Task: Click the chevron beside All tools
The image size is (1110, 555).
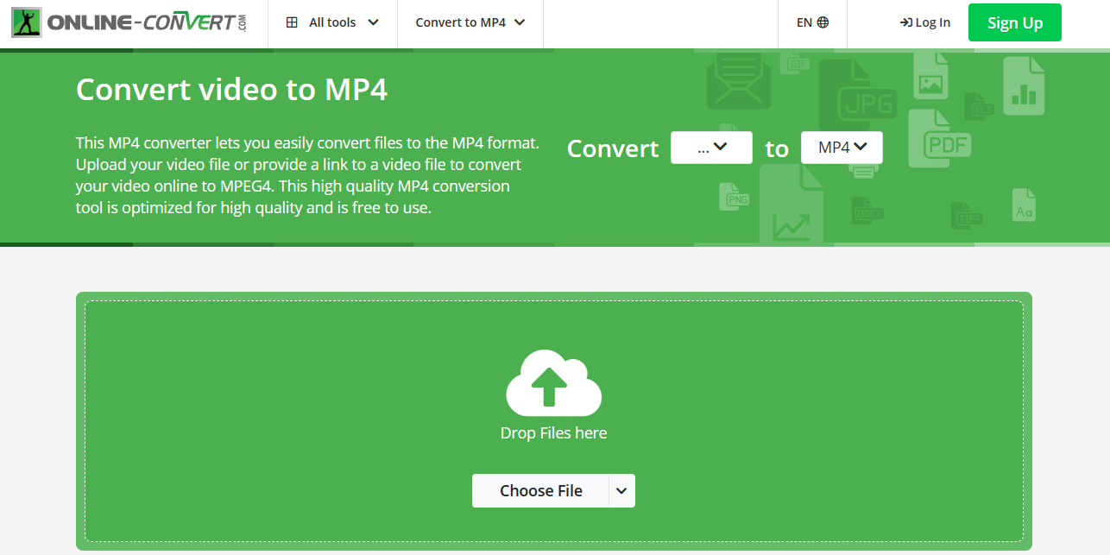Action: [x=373, y=23]
